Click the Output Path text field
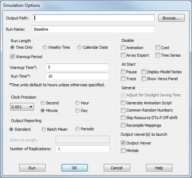Image resolution: width=192 pixels, height=178 pixels. pos(93,18)
